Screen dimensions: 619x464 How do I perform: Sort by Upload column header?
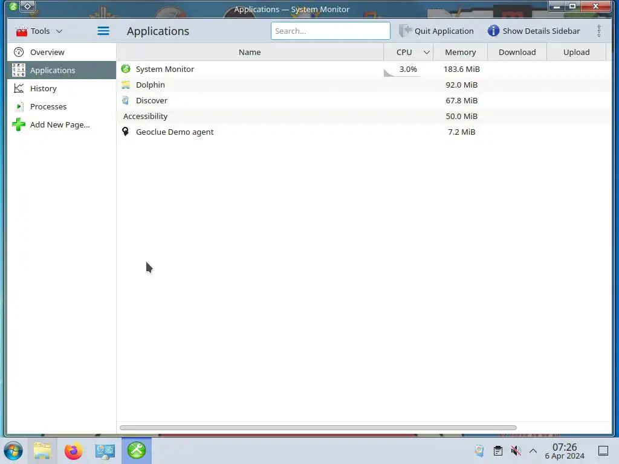pos(576,52)
